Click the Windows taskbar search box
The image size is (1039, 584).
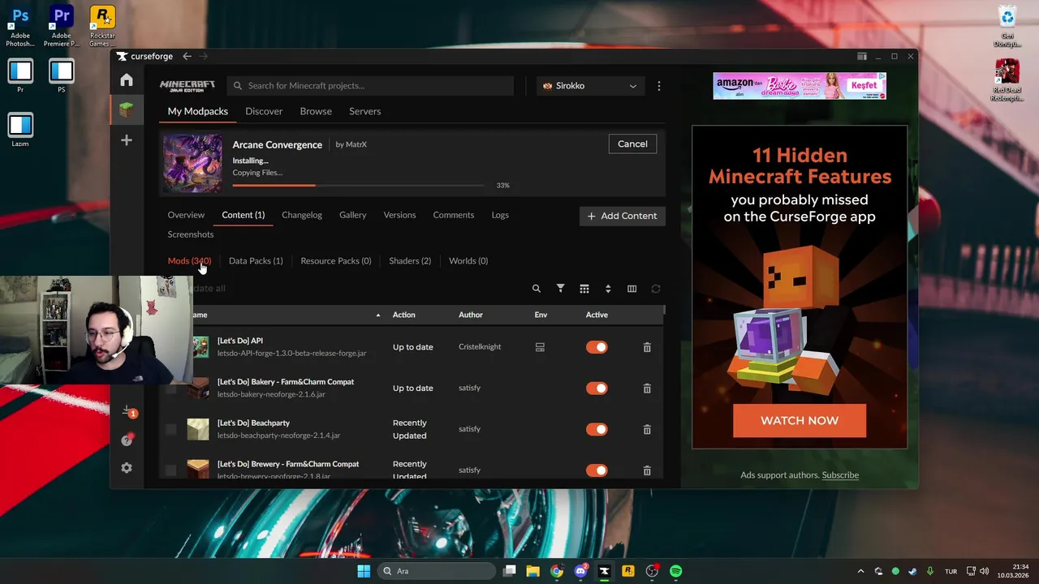click(437, 571)
